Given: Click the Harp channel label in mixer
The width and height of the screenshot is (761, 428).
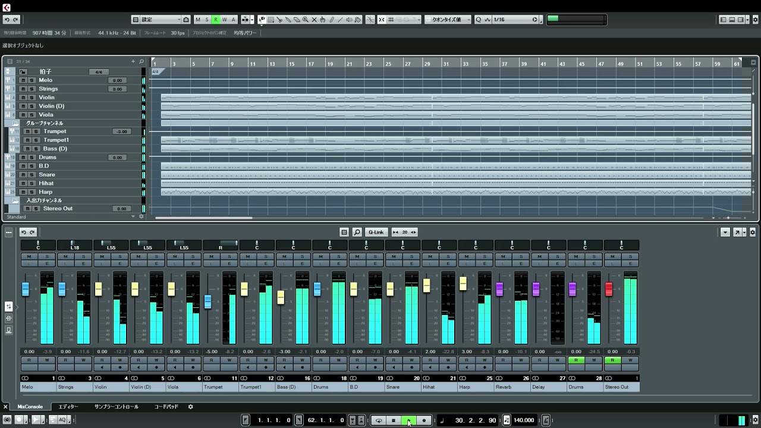Looking at the screenshot, I should (476, 387).
